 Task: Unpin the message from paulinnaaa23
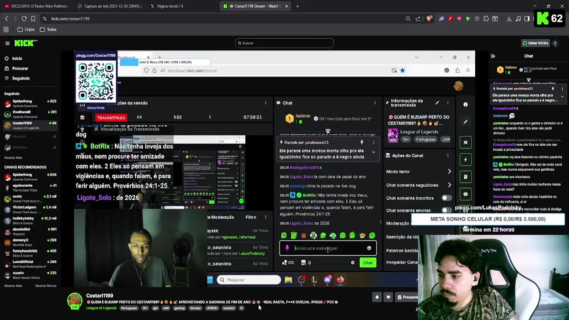coord(362,143)
